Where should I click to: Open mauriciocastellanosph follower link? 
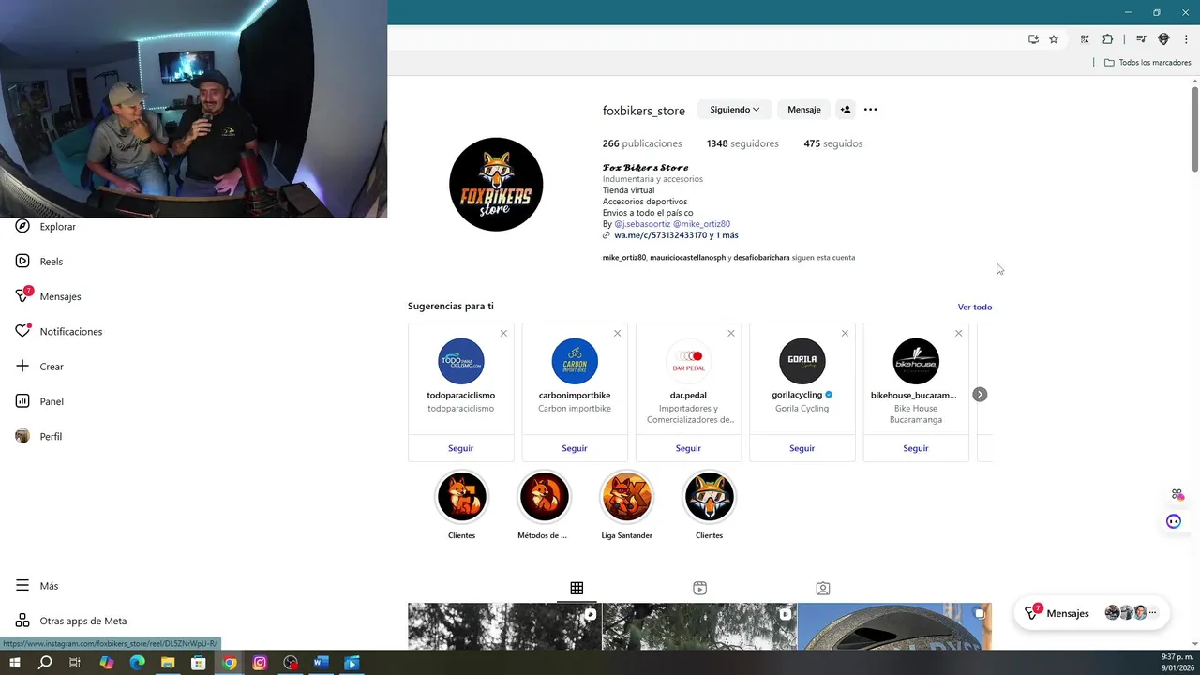687,258
